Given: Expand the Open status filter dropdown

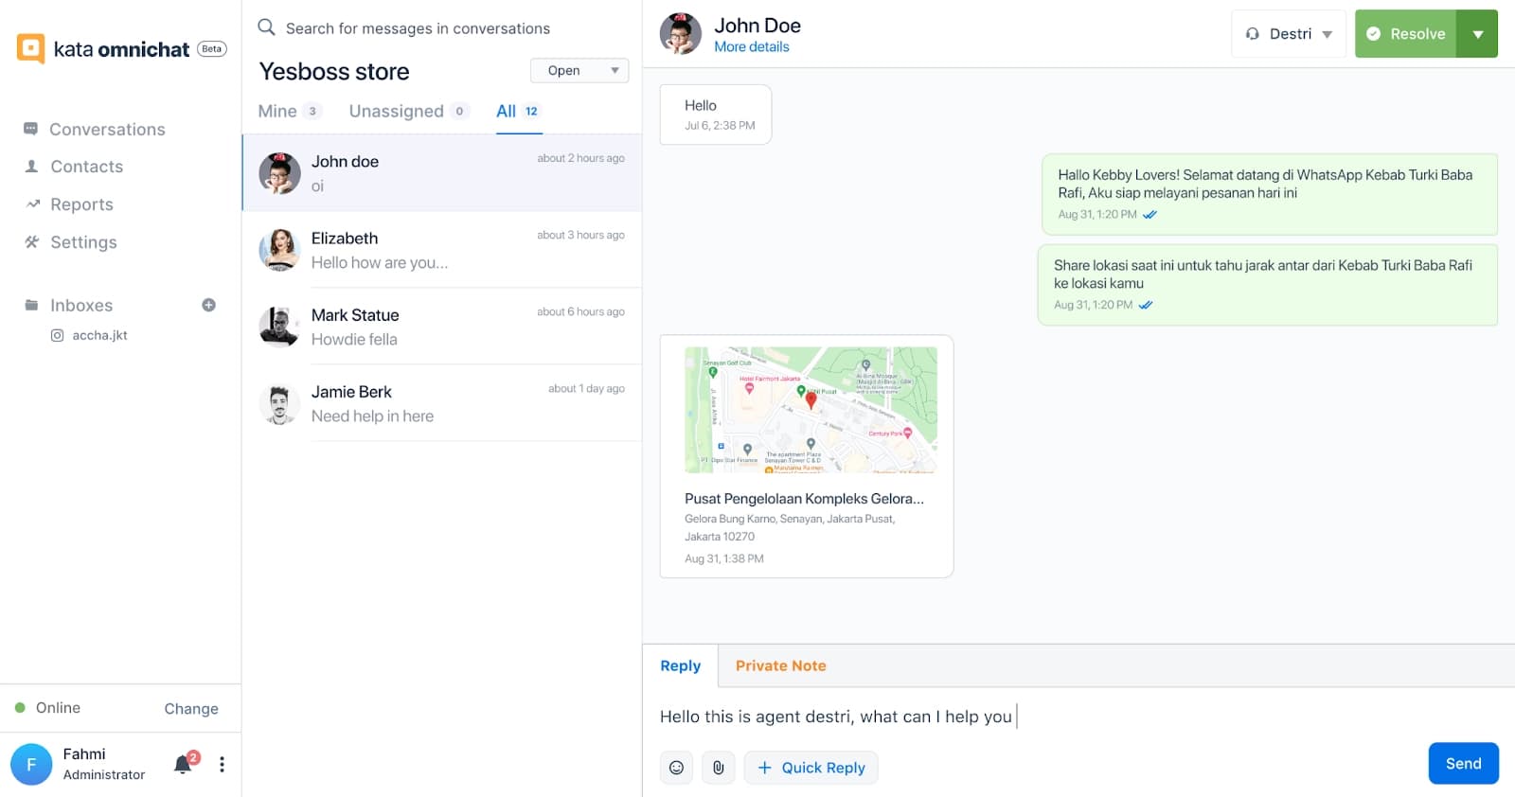Looking at the screenshot, I should pyautogui.click(x=579, y=71).
